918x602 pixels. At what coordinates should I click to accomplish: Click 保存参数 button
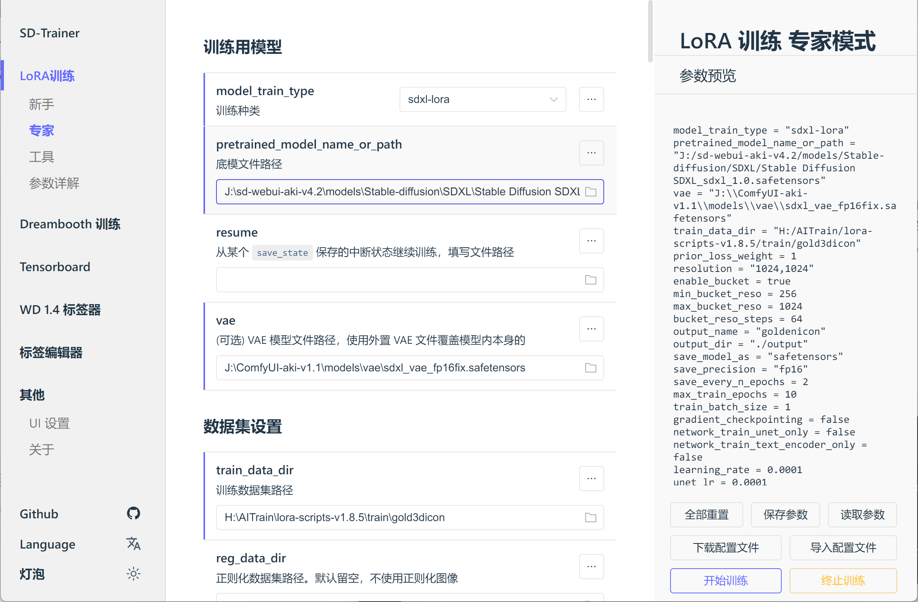(x=785, y=514)
